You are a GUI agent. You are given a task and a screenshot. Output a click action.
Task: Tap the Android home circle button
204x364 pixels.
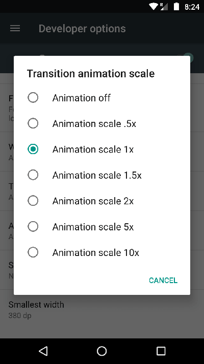[102, 351]
